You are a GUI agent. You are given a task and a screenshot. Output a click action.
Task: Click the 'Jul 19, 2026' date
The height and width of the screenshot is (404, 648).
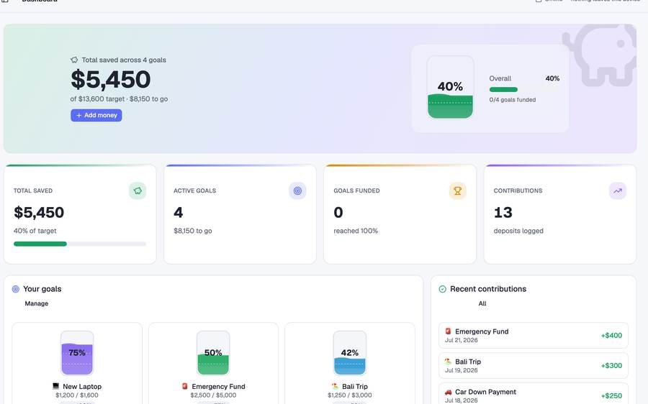462,370
